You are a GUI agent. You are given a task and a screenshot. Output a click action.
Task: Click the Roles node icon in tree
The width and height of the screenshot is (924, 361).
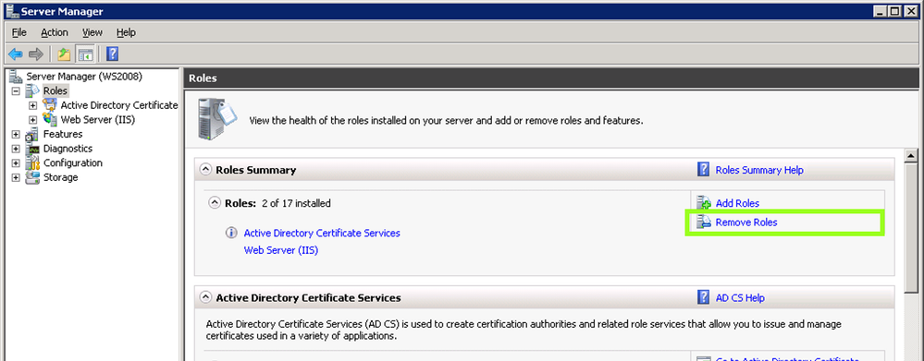pyautogui.click(x=33, y=90)
